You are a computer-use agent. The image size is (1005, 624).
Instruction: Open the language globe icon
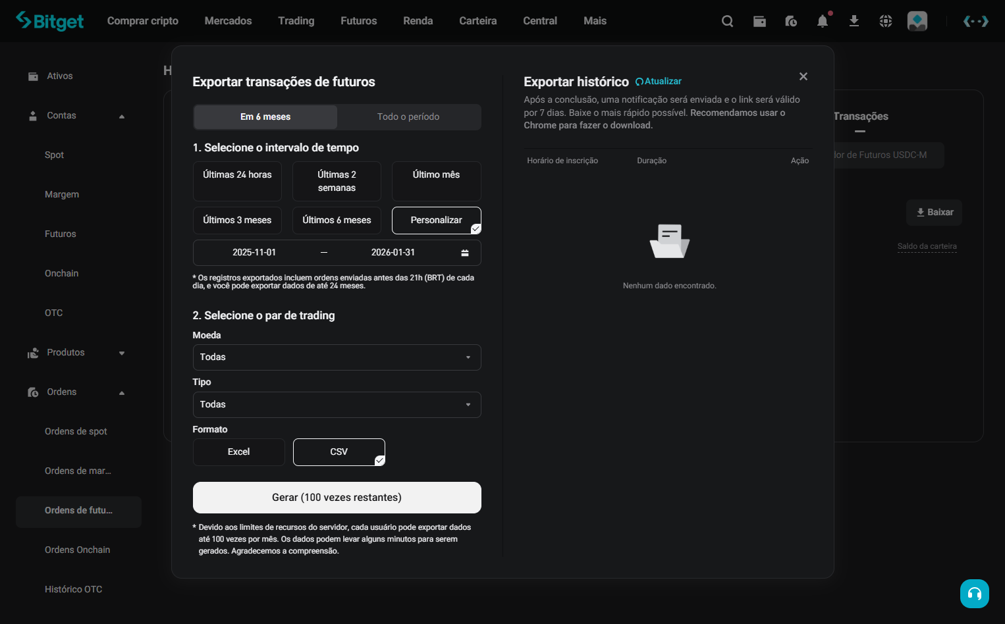click(x=886, y=21)
